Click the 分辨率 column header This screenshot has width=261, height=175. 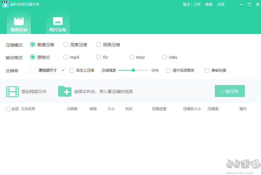pyautogui.click(x=72, y=109)
